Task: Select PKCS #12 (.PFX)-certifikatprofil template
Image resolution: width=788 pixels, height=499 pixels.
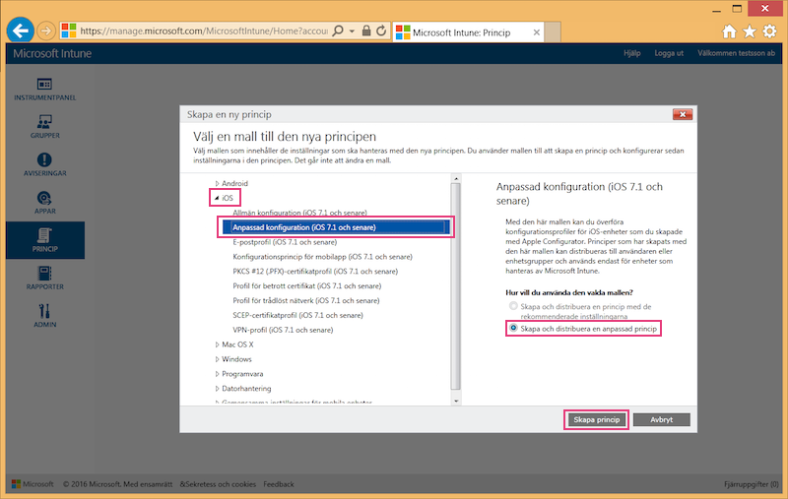Action: pos(315,271)
